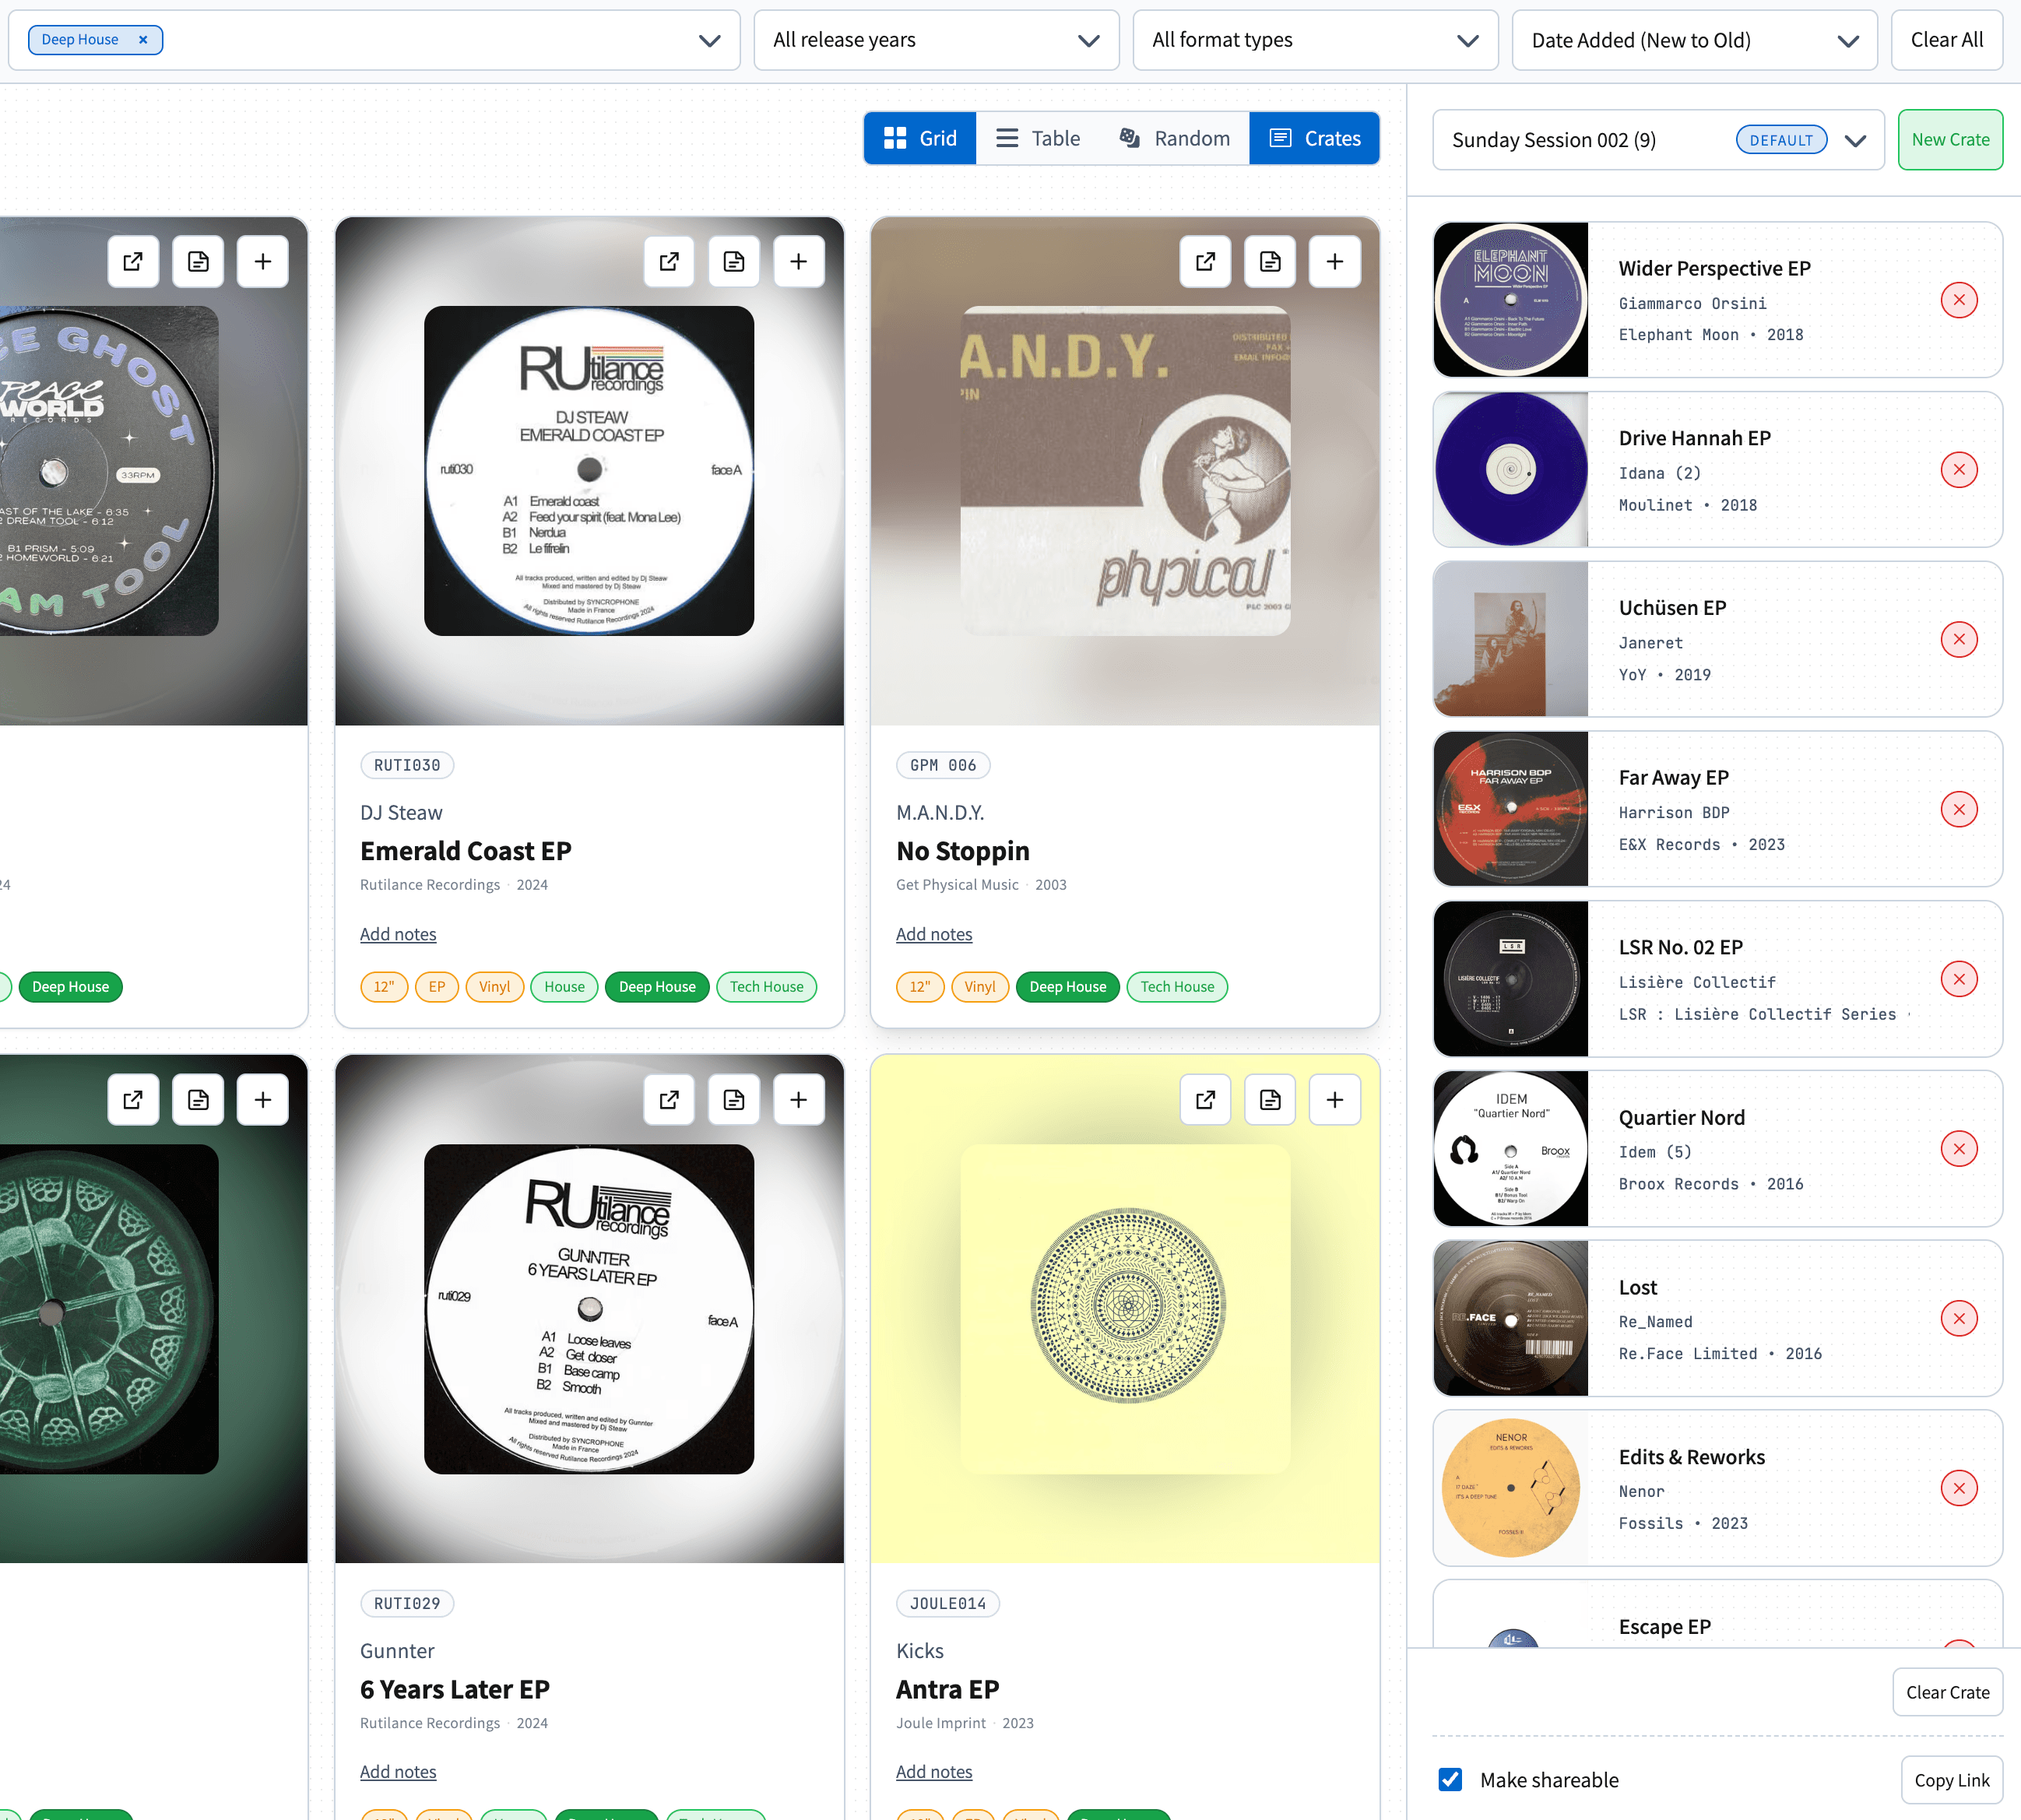Toggle the Crates panel view
Image resolution: width=2021 pixels, height=1820 pixels.
click(1314, 138)
